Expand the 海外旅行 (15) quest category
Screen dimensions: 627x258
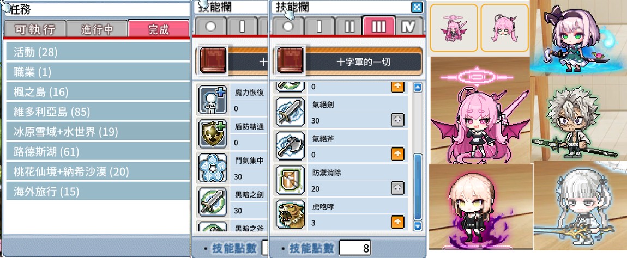[98, 192]
